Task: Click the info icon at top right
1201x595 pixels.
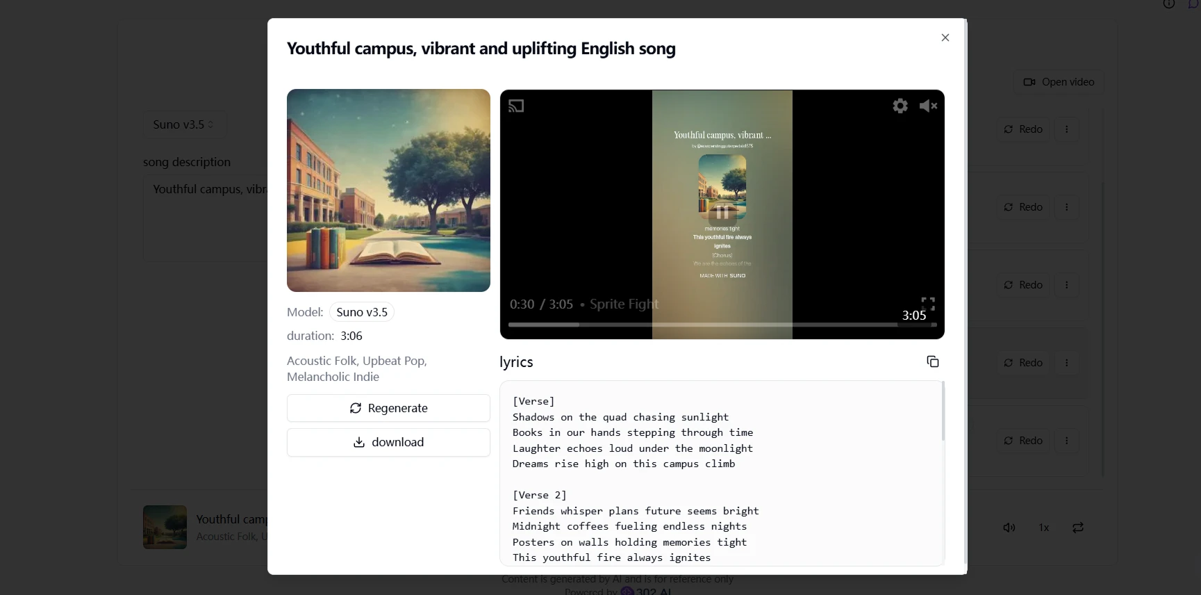Action: (x=1169, y=3)
